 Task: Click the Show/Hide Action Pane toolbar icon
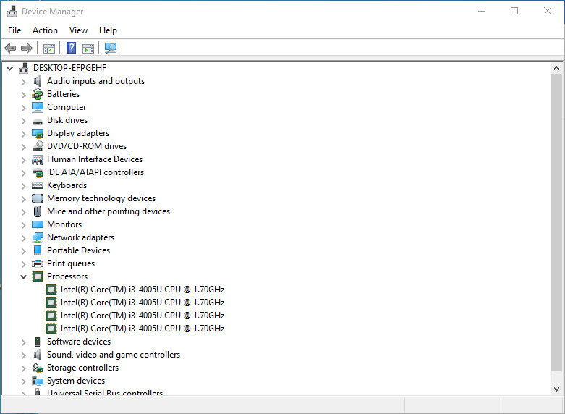(x=88, y=48)
